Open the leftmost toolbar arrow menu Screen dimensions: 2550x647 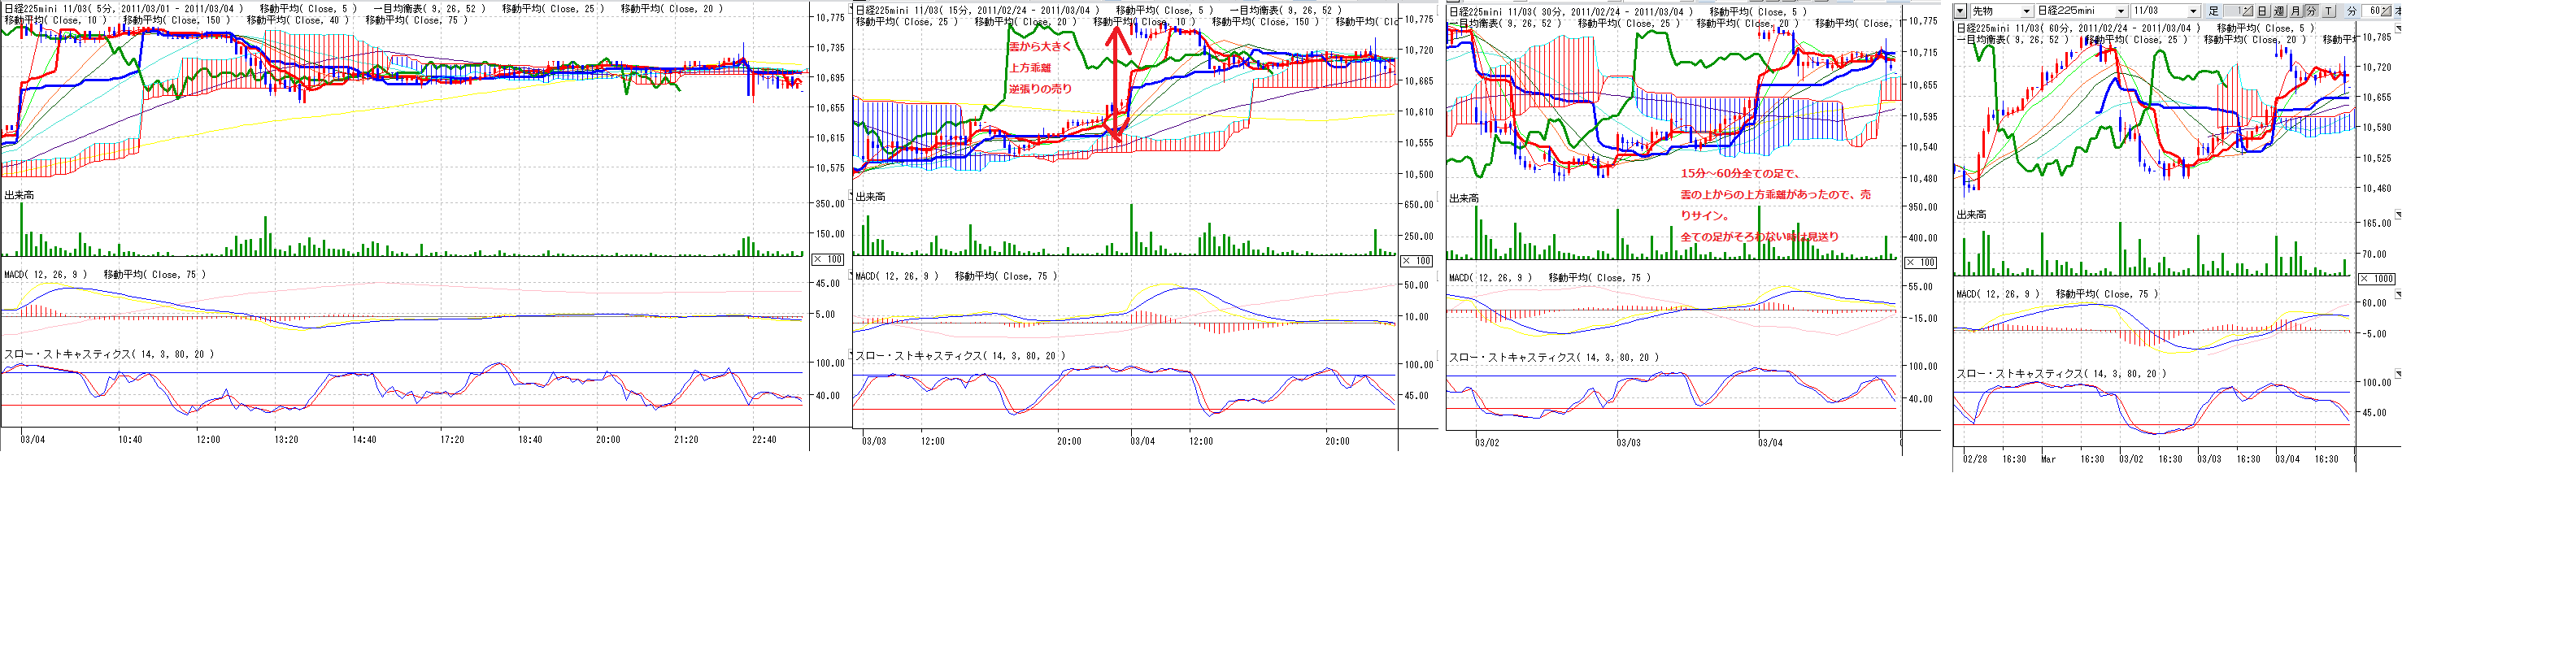(x=1960, y=11)
